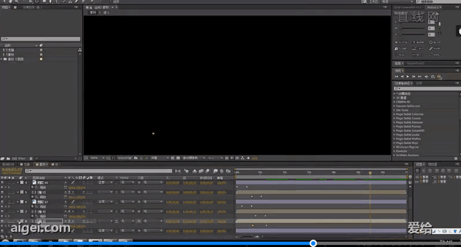Click the loop playback icon in Preview panel

tap(433, 77)
